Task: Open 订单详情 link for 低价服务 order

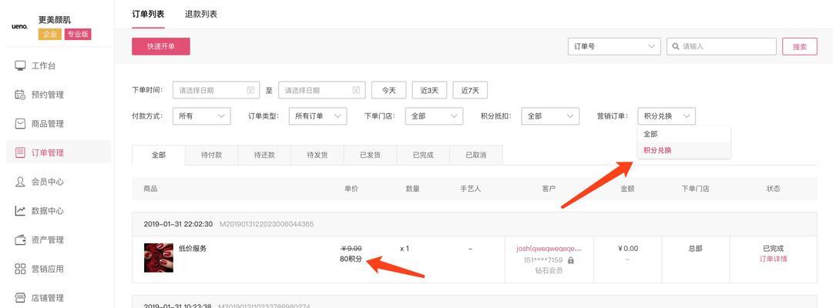Action: click(x=773, y=259)
